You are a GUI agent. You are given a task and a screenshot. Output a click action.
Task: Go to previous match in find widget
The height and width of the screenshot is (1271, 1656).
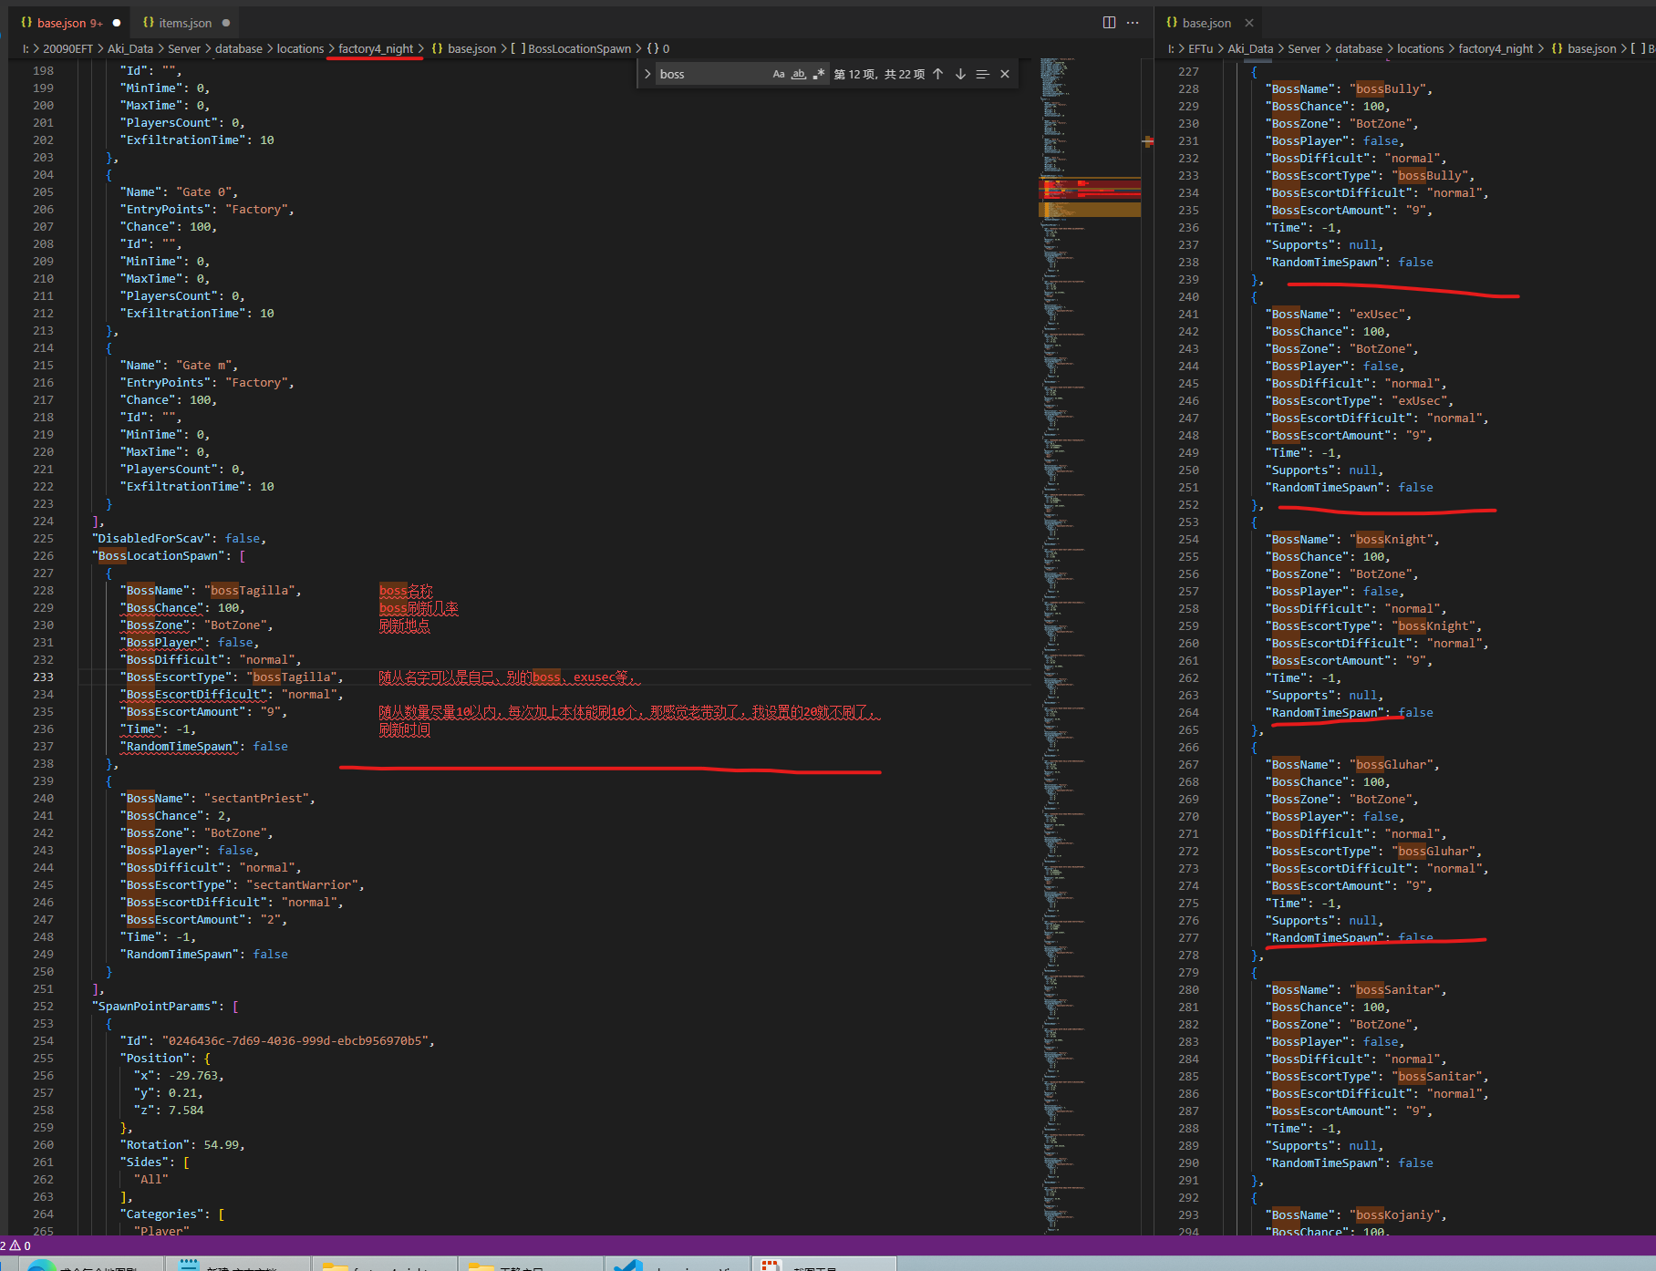pos(937,74)
